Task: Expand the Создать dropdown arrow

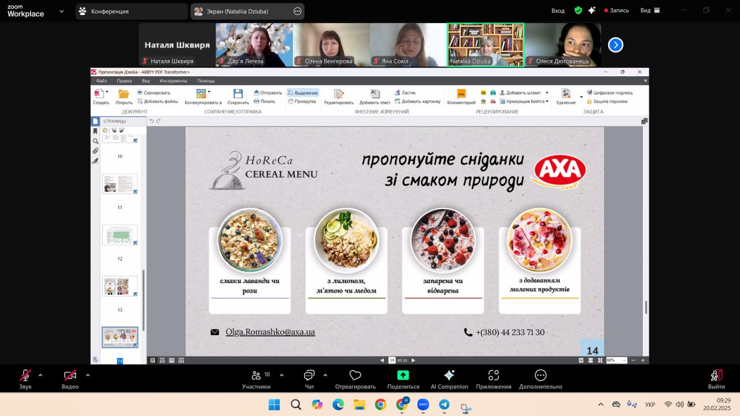Action: (107, 91)
